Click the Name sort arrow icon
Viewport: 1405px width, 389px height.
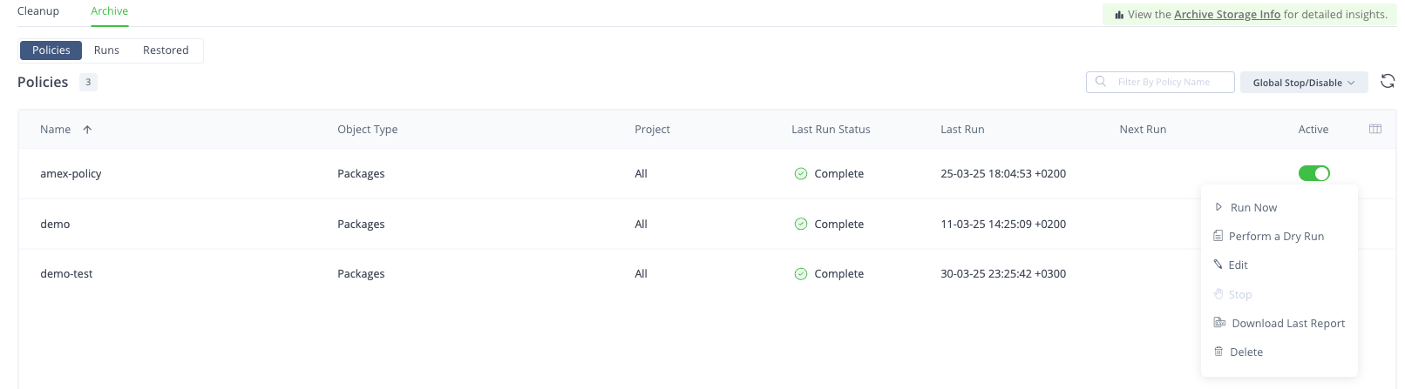(87, 130)
